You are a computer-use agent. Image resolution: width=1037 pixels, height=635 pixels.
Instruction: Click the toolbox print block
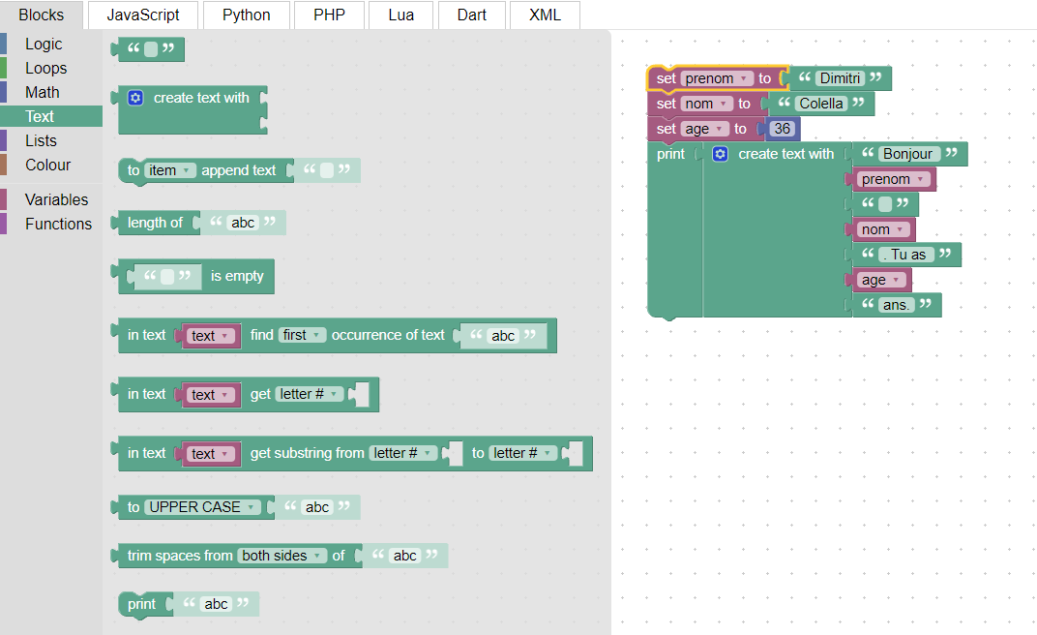tap(141, 604)
